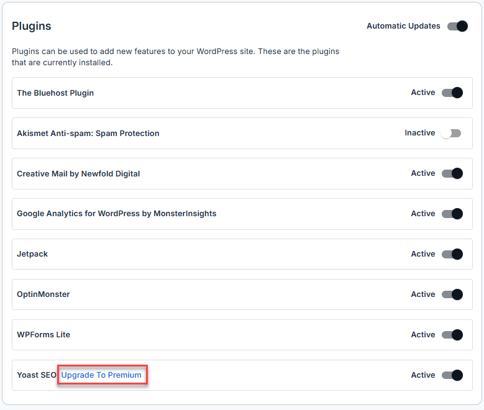
Task: Click Active status beside The Bluehost Plugin
Action: coord(423,93)
